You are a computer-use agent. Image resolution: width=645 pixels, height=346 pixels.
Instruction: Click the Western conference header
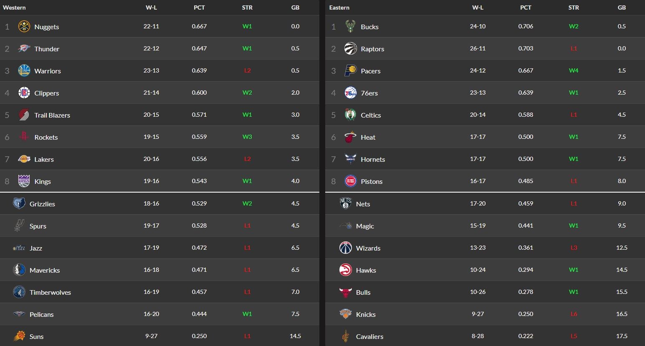pos(14,8)
